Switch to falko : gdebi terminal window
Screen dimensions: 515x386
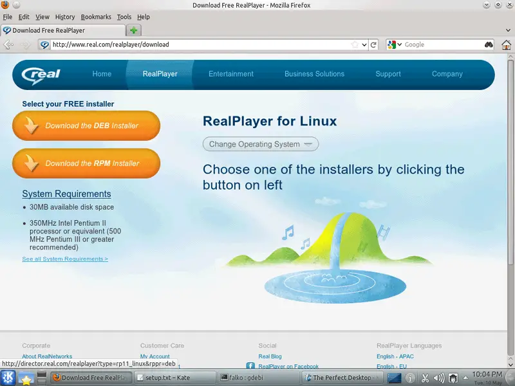pos(259,378)
